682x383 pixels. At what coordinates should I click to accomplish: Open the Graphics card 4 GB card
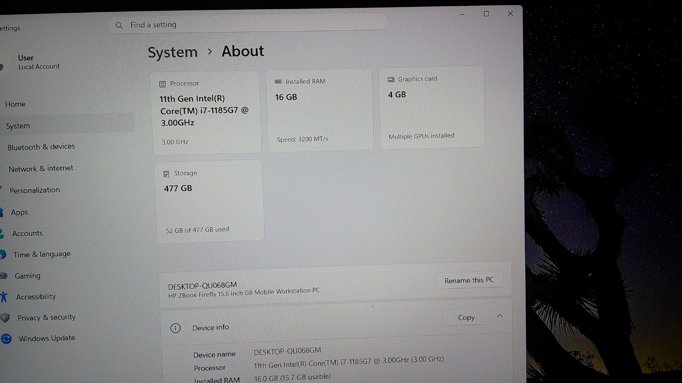432,107
